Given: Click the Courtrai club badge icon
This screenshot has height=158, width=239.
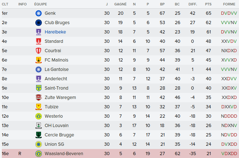Looking at the screenshot, I should coord(39,51).
